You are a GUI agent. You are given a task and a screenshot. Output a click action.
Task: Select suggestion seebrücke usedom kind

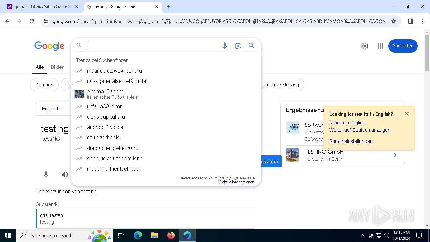[x=166, y=158]
